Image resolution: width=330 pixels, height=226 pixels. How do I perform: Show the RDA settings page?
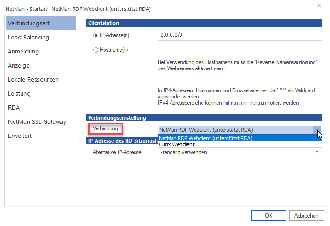tap(14, 107)
